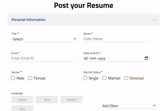Click the yyyy year segment of Date of Birth
160x111 pixels.
click(101, 59)
